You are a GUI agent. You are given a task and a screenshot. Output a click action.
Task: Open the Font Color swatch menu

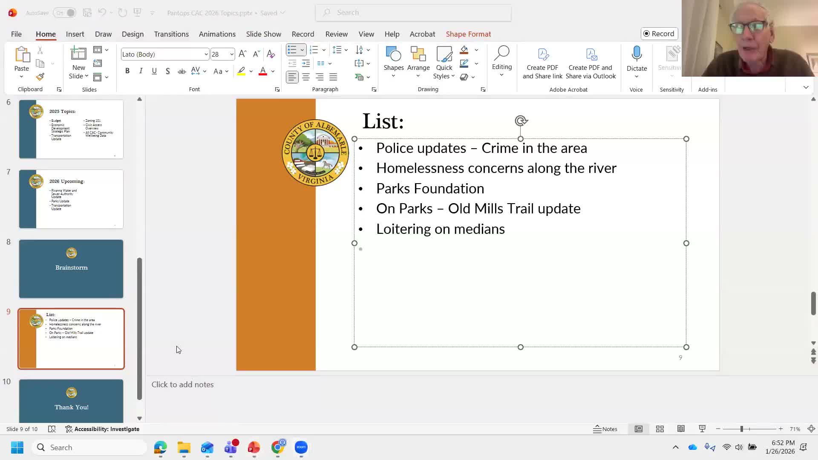[x=272, y=71]
